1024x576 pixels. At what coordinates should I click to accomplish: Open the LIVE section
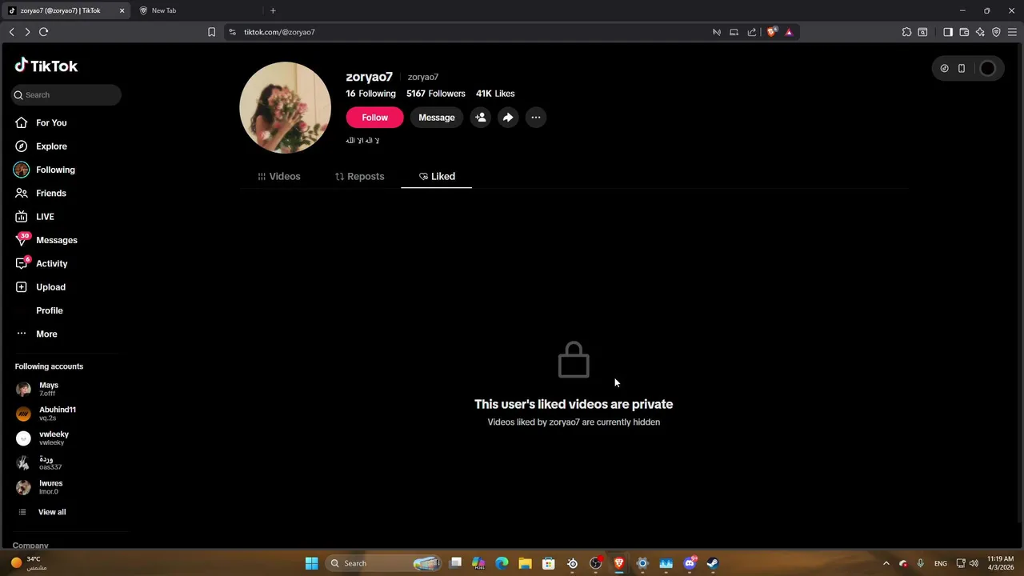(x=34, y=217)
